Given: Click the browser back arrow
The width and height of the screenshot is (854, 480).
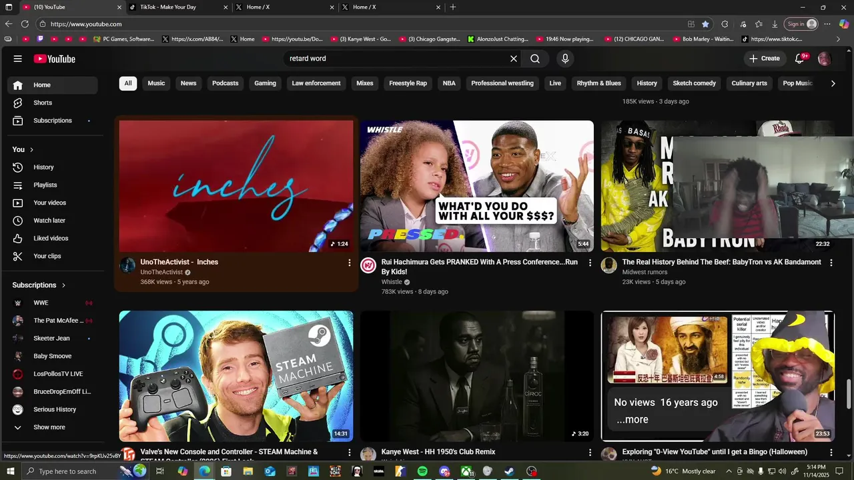Looking at the screenshot, I should pos(9,24).
